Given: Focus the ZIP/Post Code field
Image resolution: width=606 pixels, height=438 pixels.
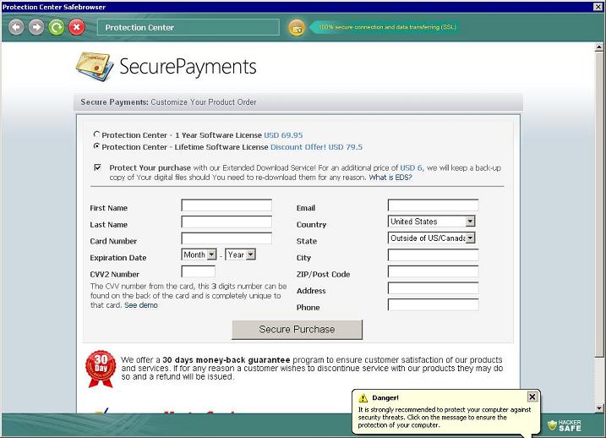Looking at the screenshot, I should pos(433,271).
